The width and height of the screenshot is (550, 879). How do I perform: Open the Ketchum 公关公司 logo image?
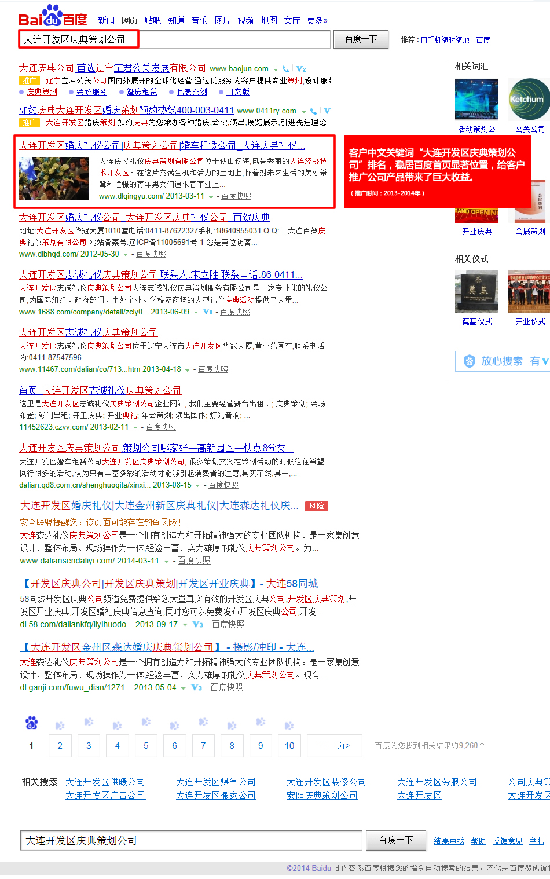point(529,100)
